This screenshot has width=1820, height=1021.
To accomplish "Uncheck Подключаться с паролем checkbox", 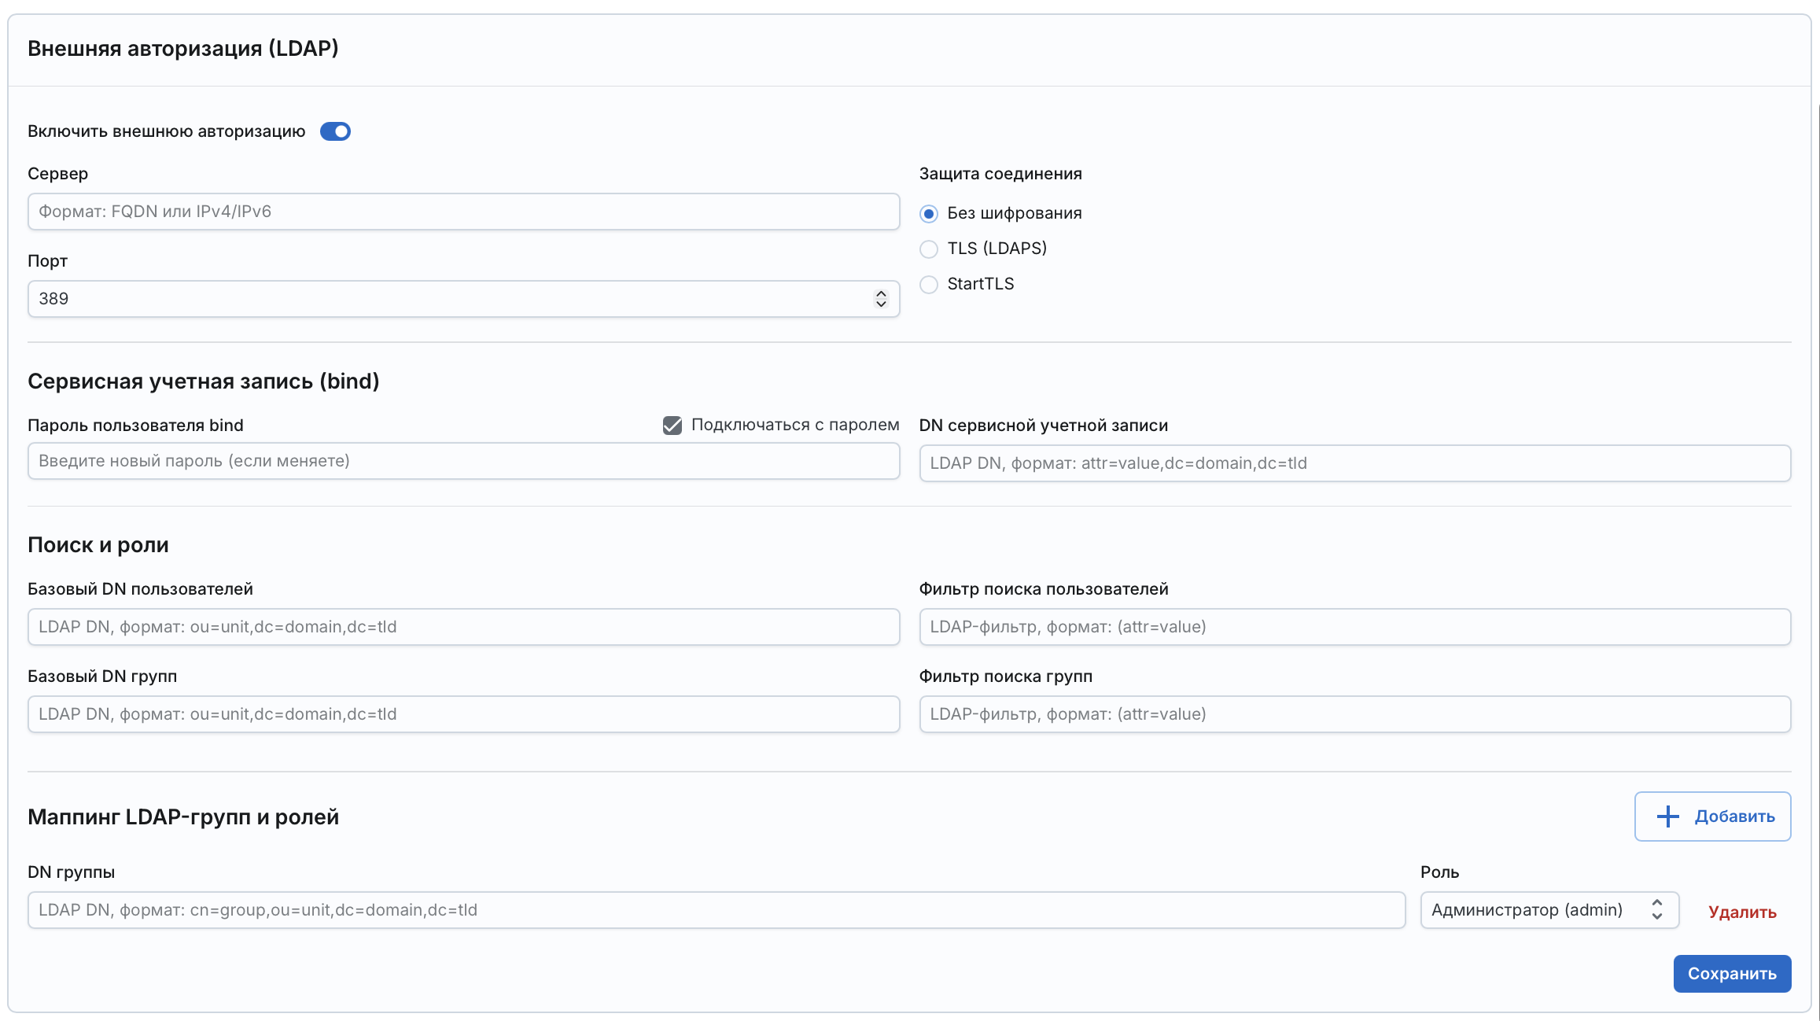I will [672, 426].
